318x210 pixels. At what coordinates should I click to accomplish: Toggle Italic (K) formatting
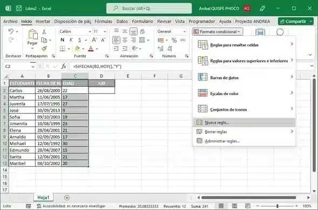pyautogui.click(x=71, y=40)
